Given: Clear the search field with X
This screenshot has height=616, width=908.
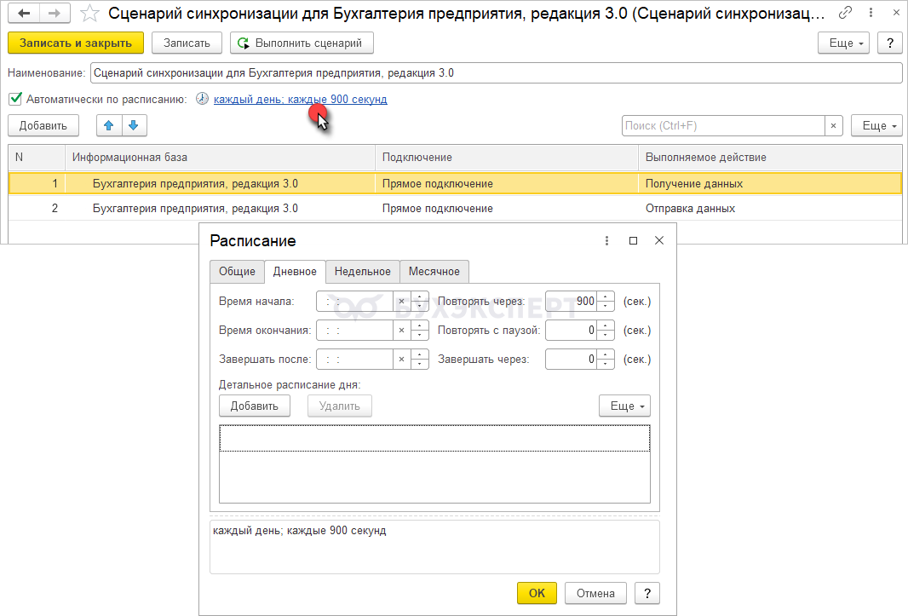Looking at the screenshot, I should point(834,125).
